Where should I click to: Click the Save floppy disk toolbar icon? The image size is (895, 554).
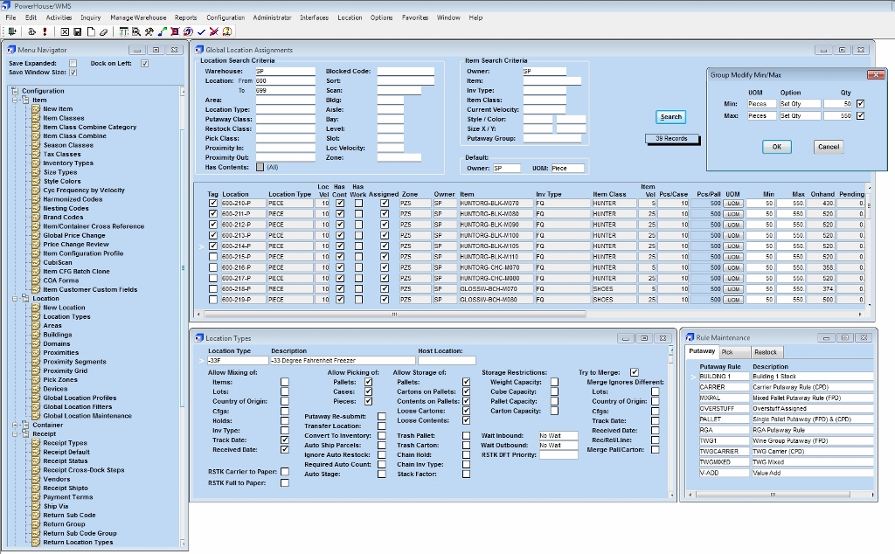point(77,31)
